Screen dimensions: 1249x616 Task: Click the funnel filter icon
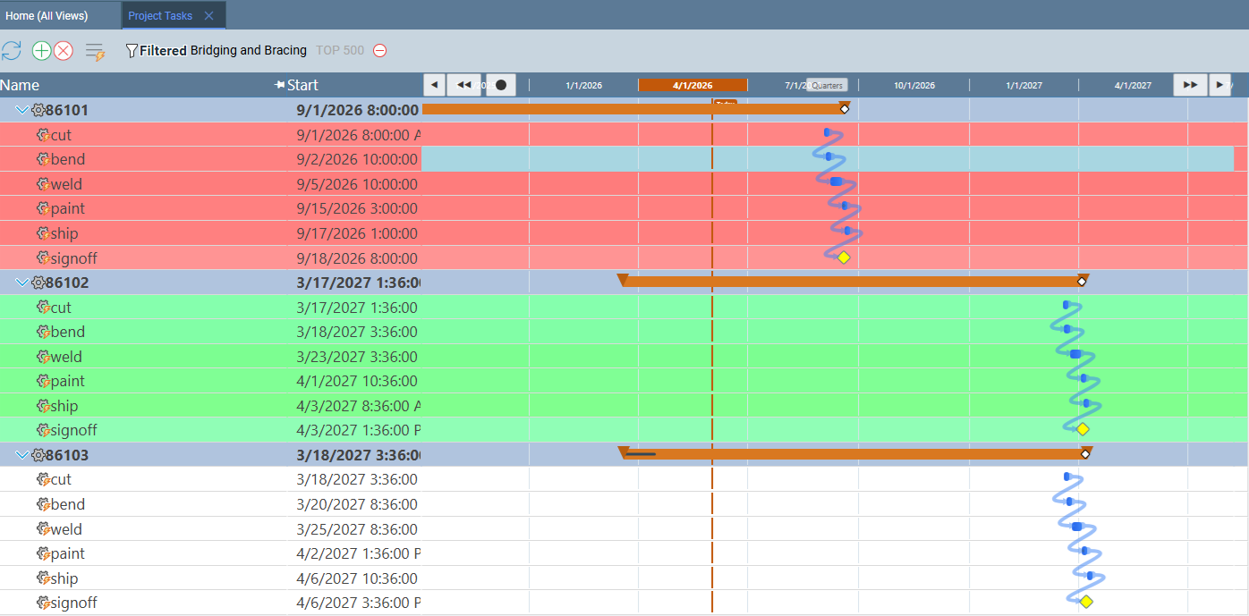coord(132,51)
